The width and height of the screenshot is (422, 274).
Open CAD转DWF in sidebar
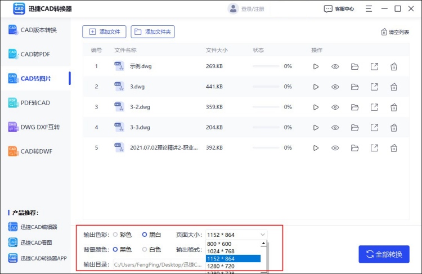(35, 151)
